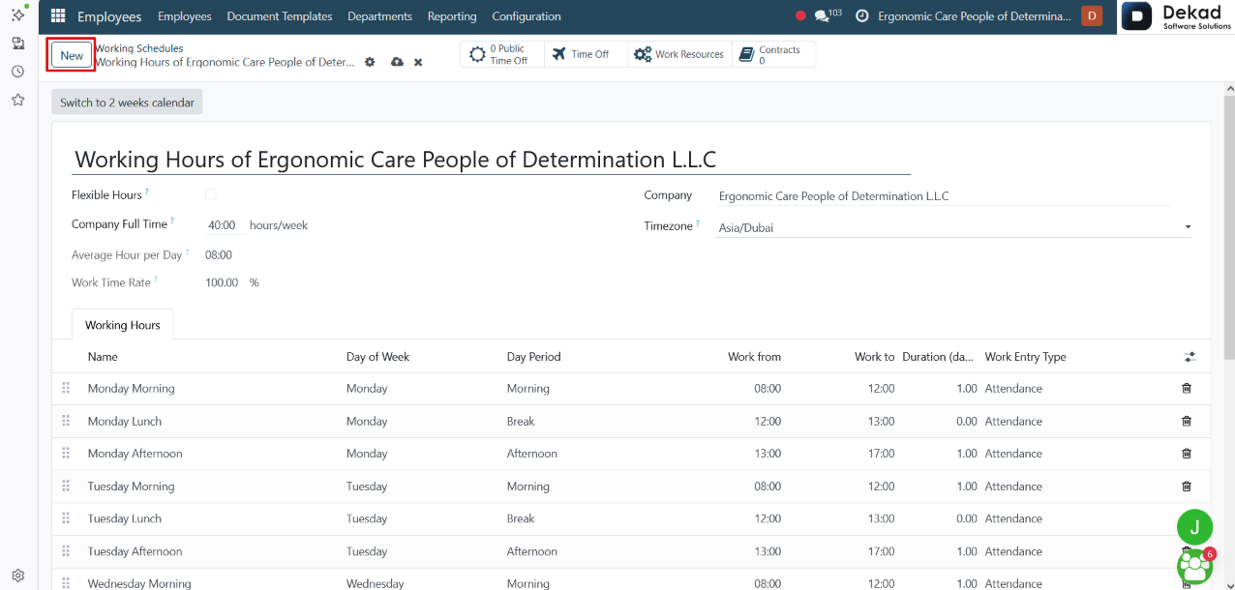Click the Average Hour per Day value 08:00

219,255
